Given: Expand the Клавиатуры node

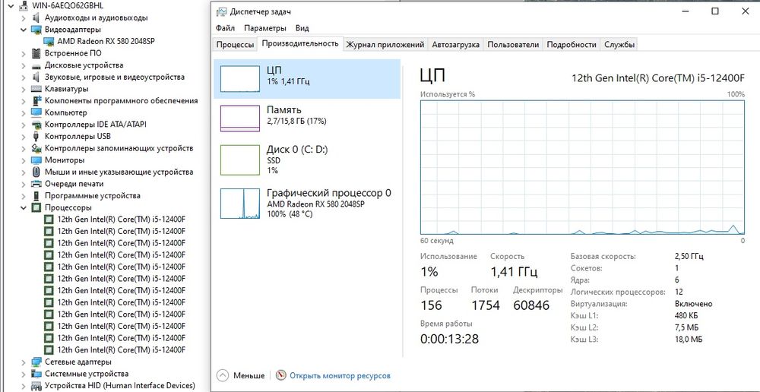Looking at the screenshot, I should tap(24, 89).
